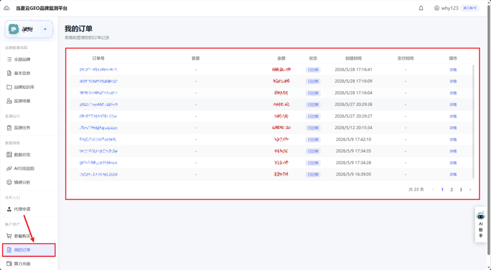Image resolution: width=491 pixels, height=270 pixels.
Task: Click the 状态 column header
Action: click(313, 58)
